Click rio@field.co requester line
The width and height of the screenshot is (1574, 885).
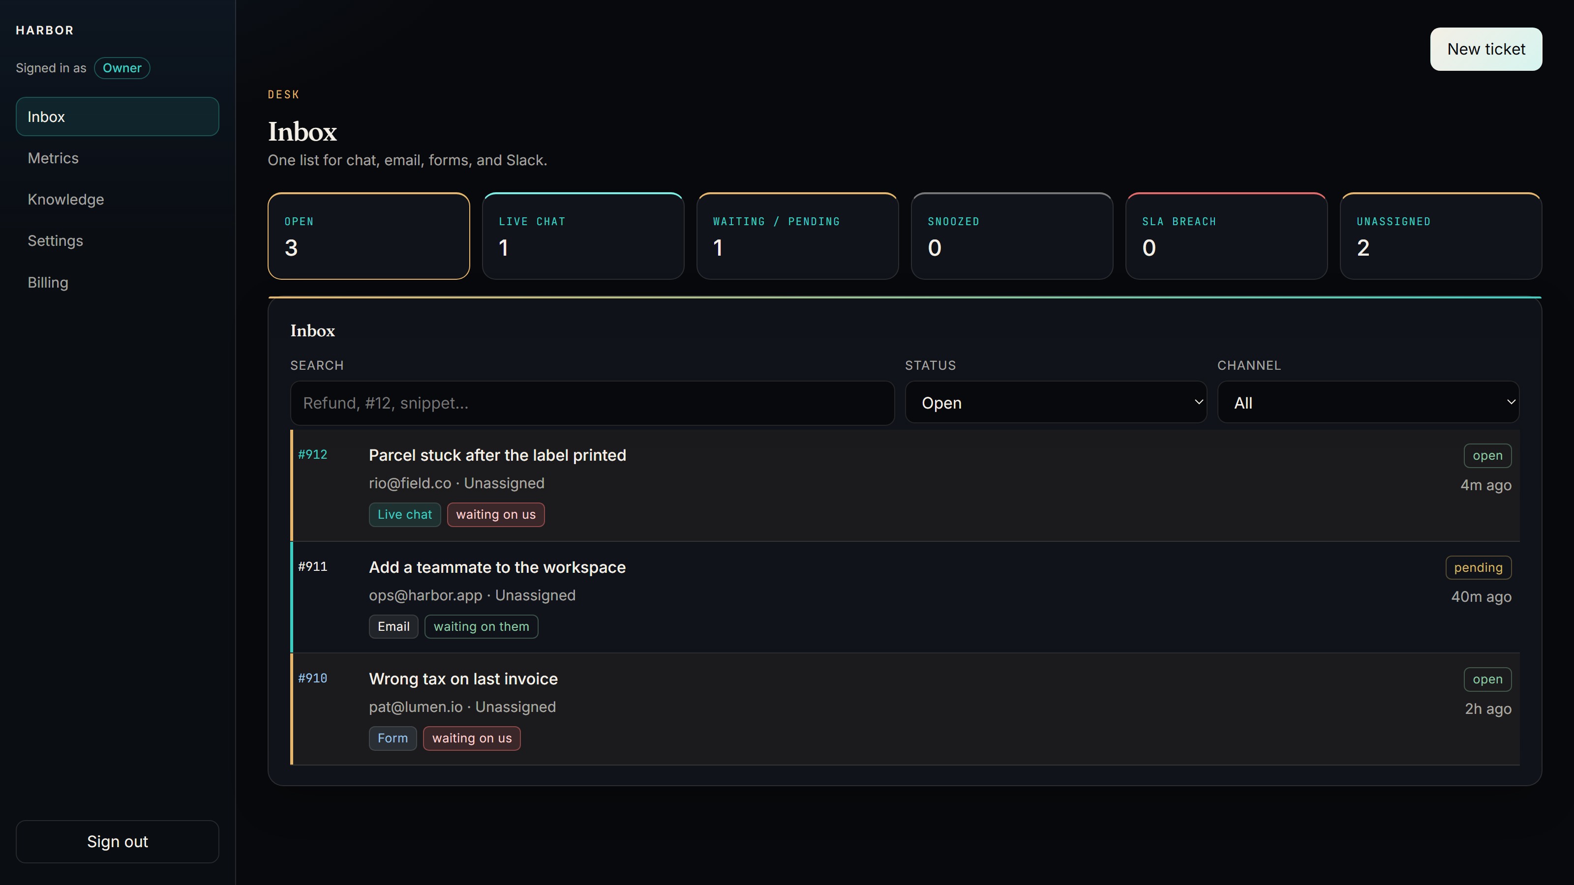pyautogui.click(x=456, y=483)
